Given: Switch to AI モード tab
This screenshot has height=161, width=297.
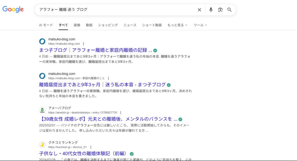Looking at the screenshot, I should point(46,25).
